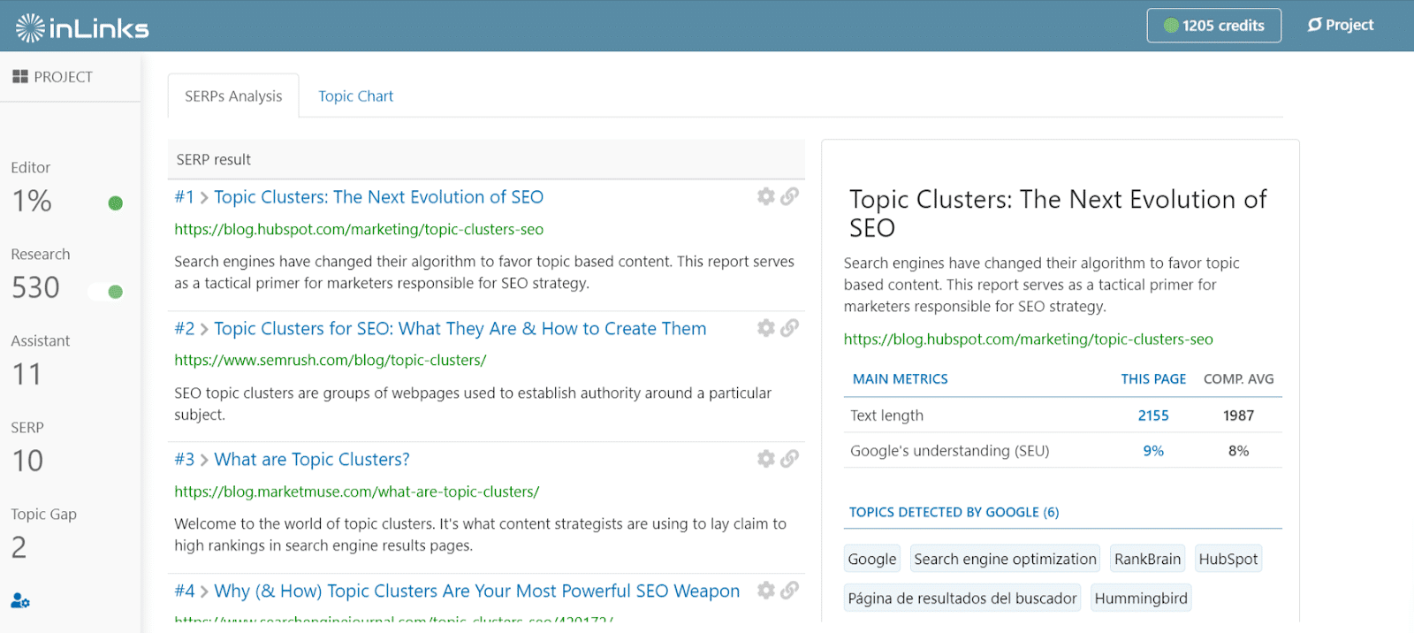Click the chain link icon for result #3
The height and width of the screenshot is (633, 1414).
pos(790,459)
